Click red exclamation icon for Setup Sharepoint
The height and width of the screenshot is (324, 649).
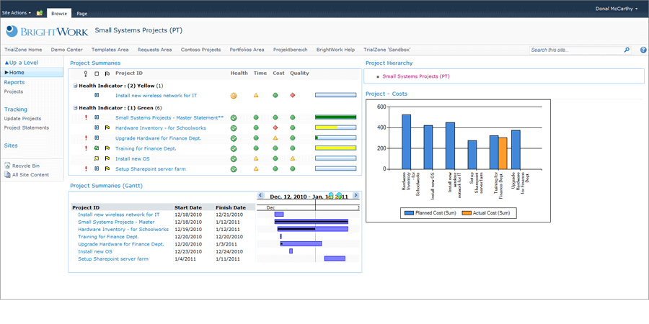[86, 168]
